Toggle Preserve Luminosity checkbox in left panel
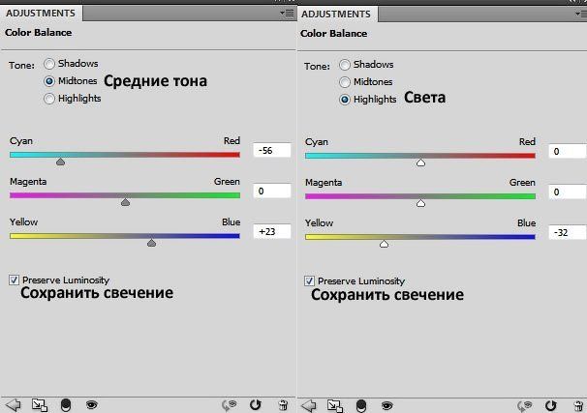The image size is (587, 413). pos(14,280)
